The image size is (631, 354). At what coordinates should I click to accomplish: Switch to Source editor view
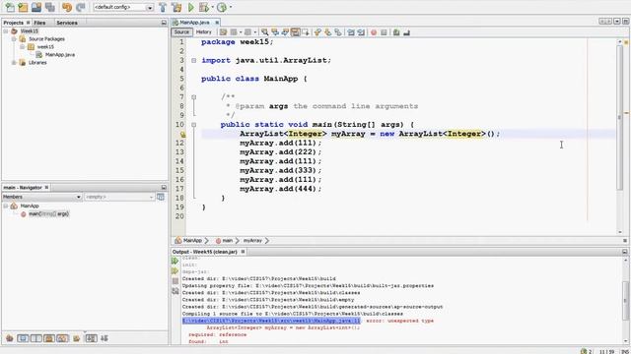[x=181, y=32]
